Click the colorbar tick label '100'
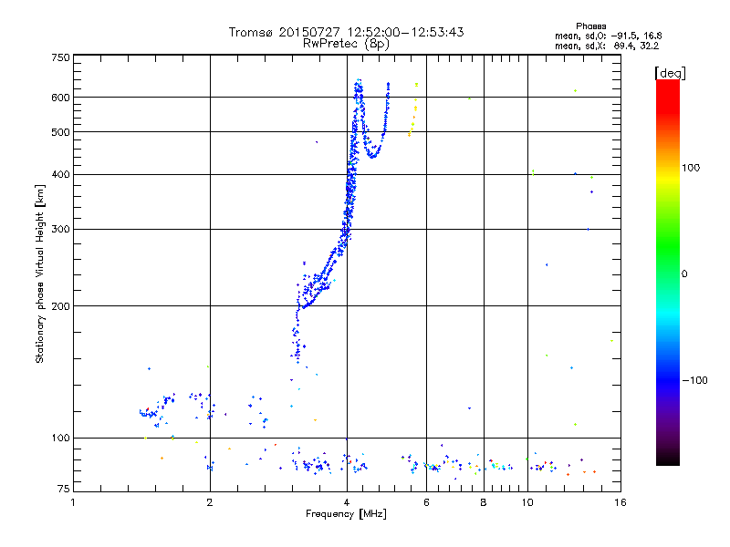The height and width of the screenshot is (547, 730). point(691,168)
